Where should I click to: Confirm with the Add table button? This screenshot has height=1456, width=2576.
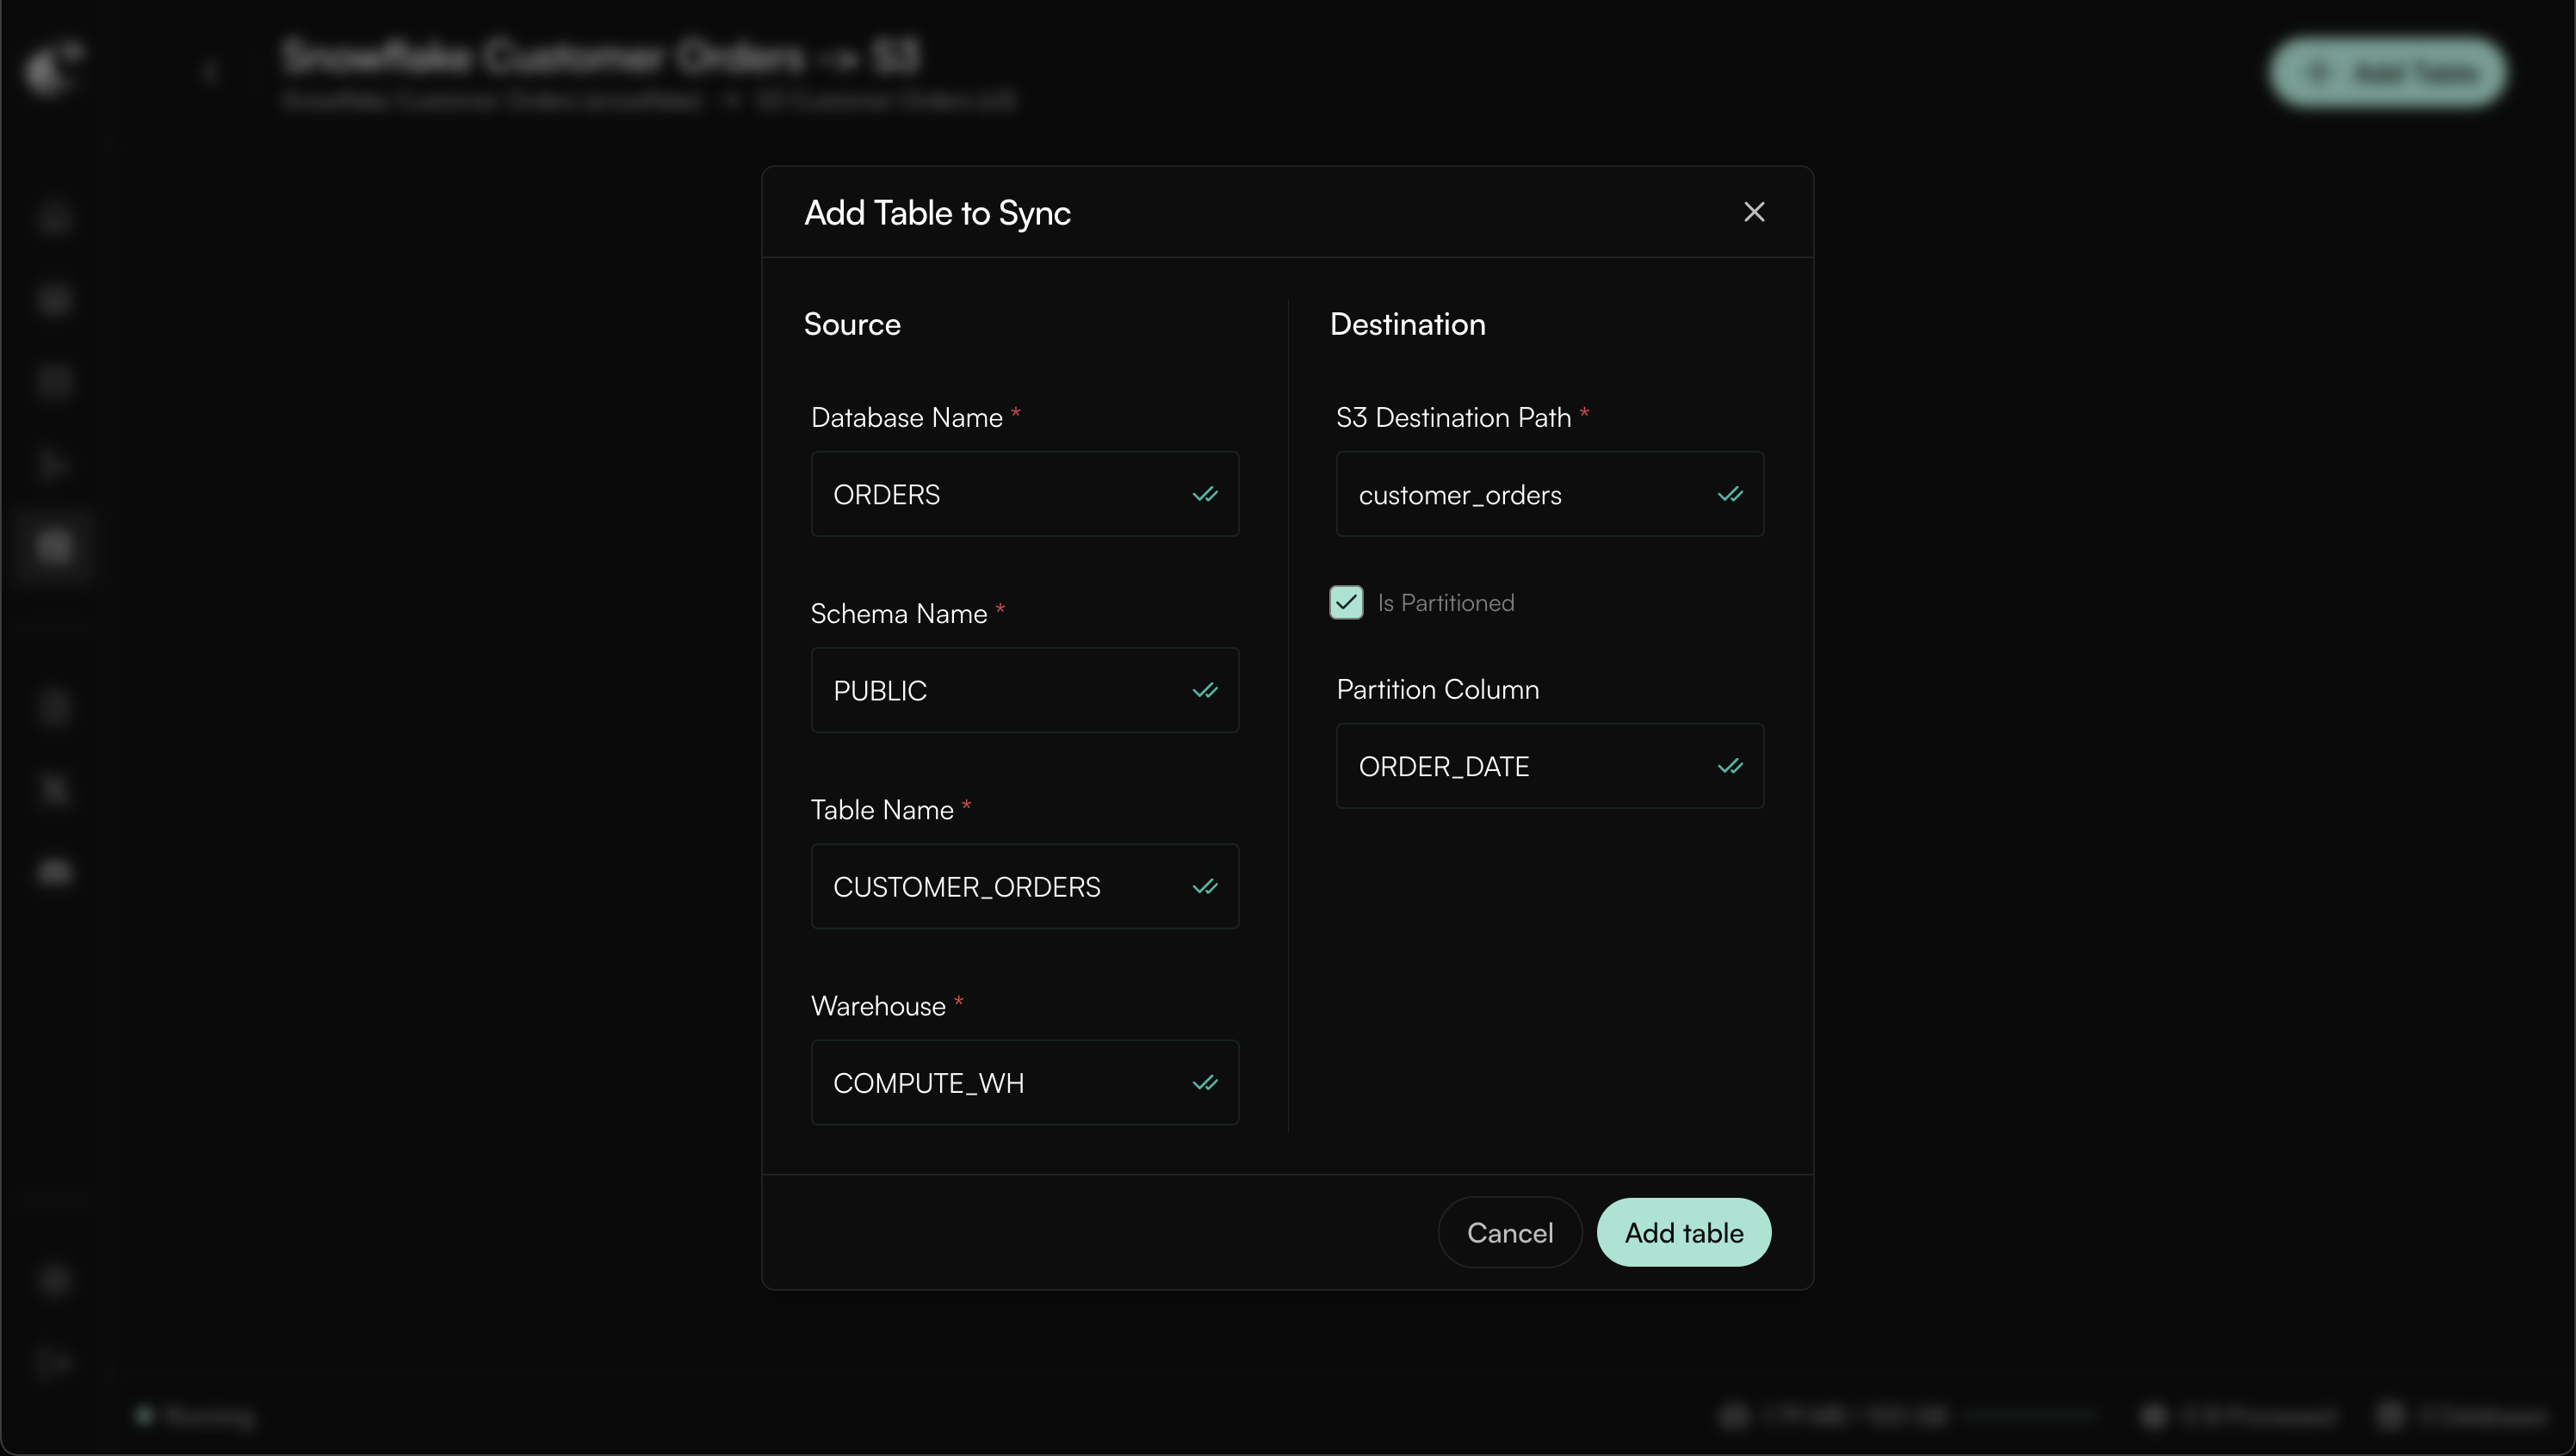[x=1684, y=1232]
